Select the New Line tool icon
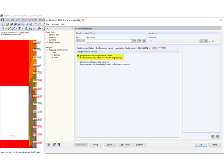This screenshot has width=224, height=168. 9,29
